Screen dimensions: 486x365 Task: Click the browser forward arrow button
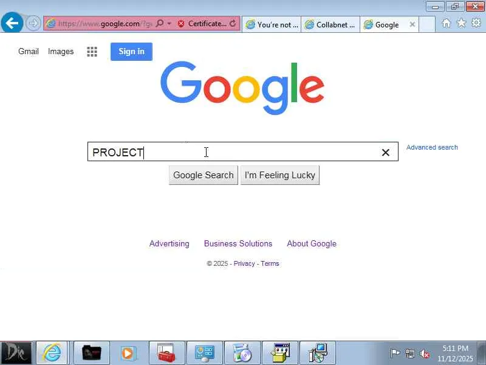pyautogui.click(x=33, y=23)
